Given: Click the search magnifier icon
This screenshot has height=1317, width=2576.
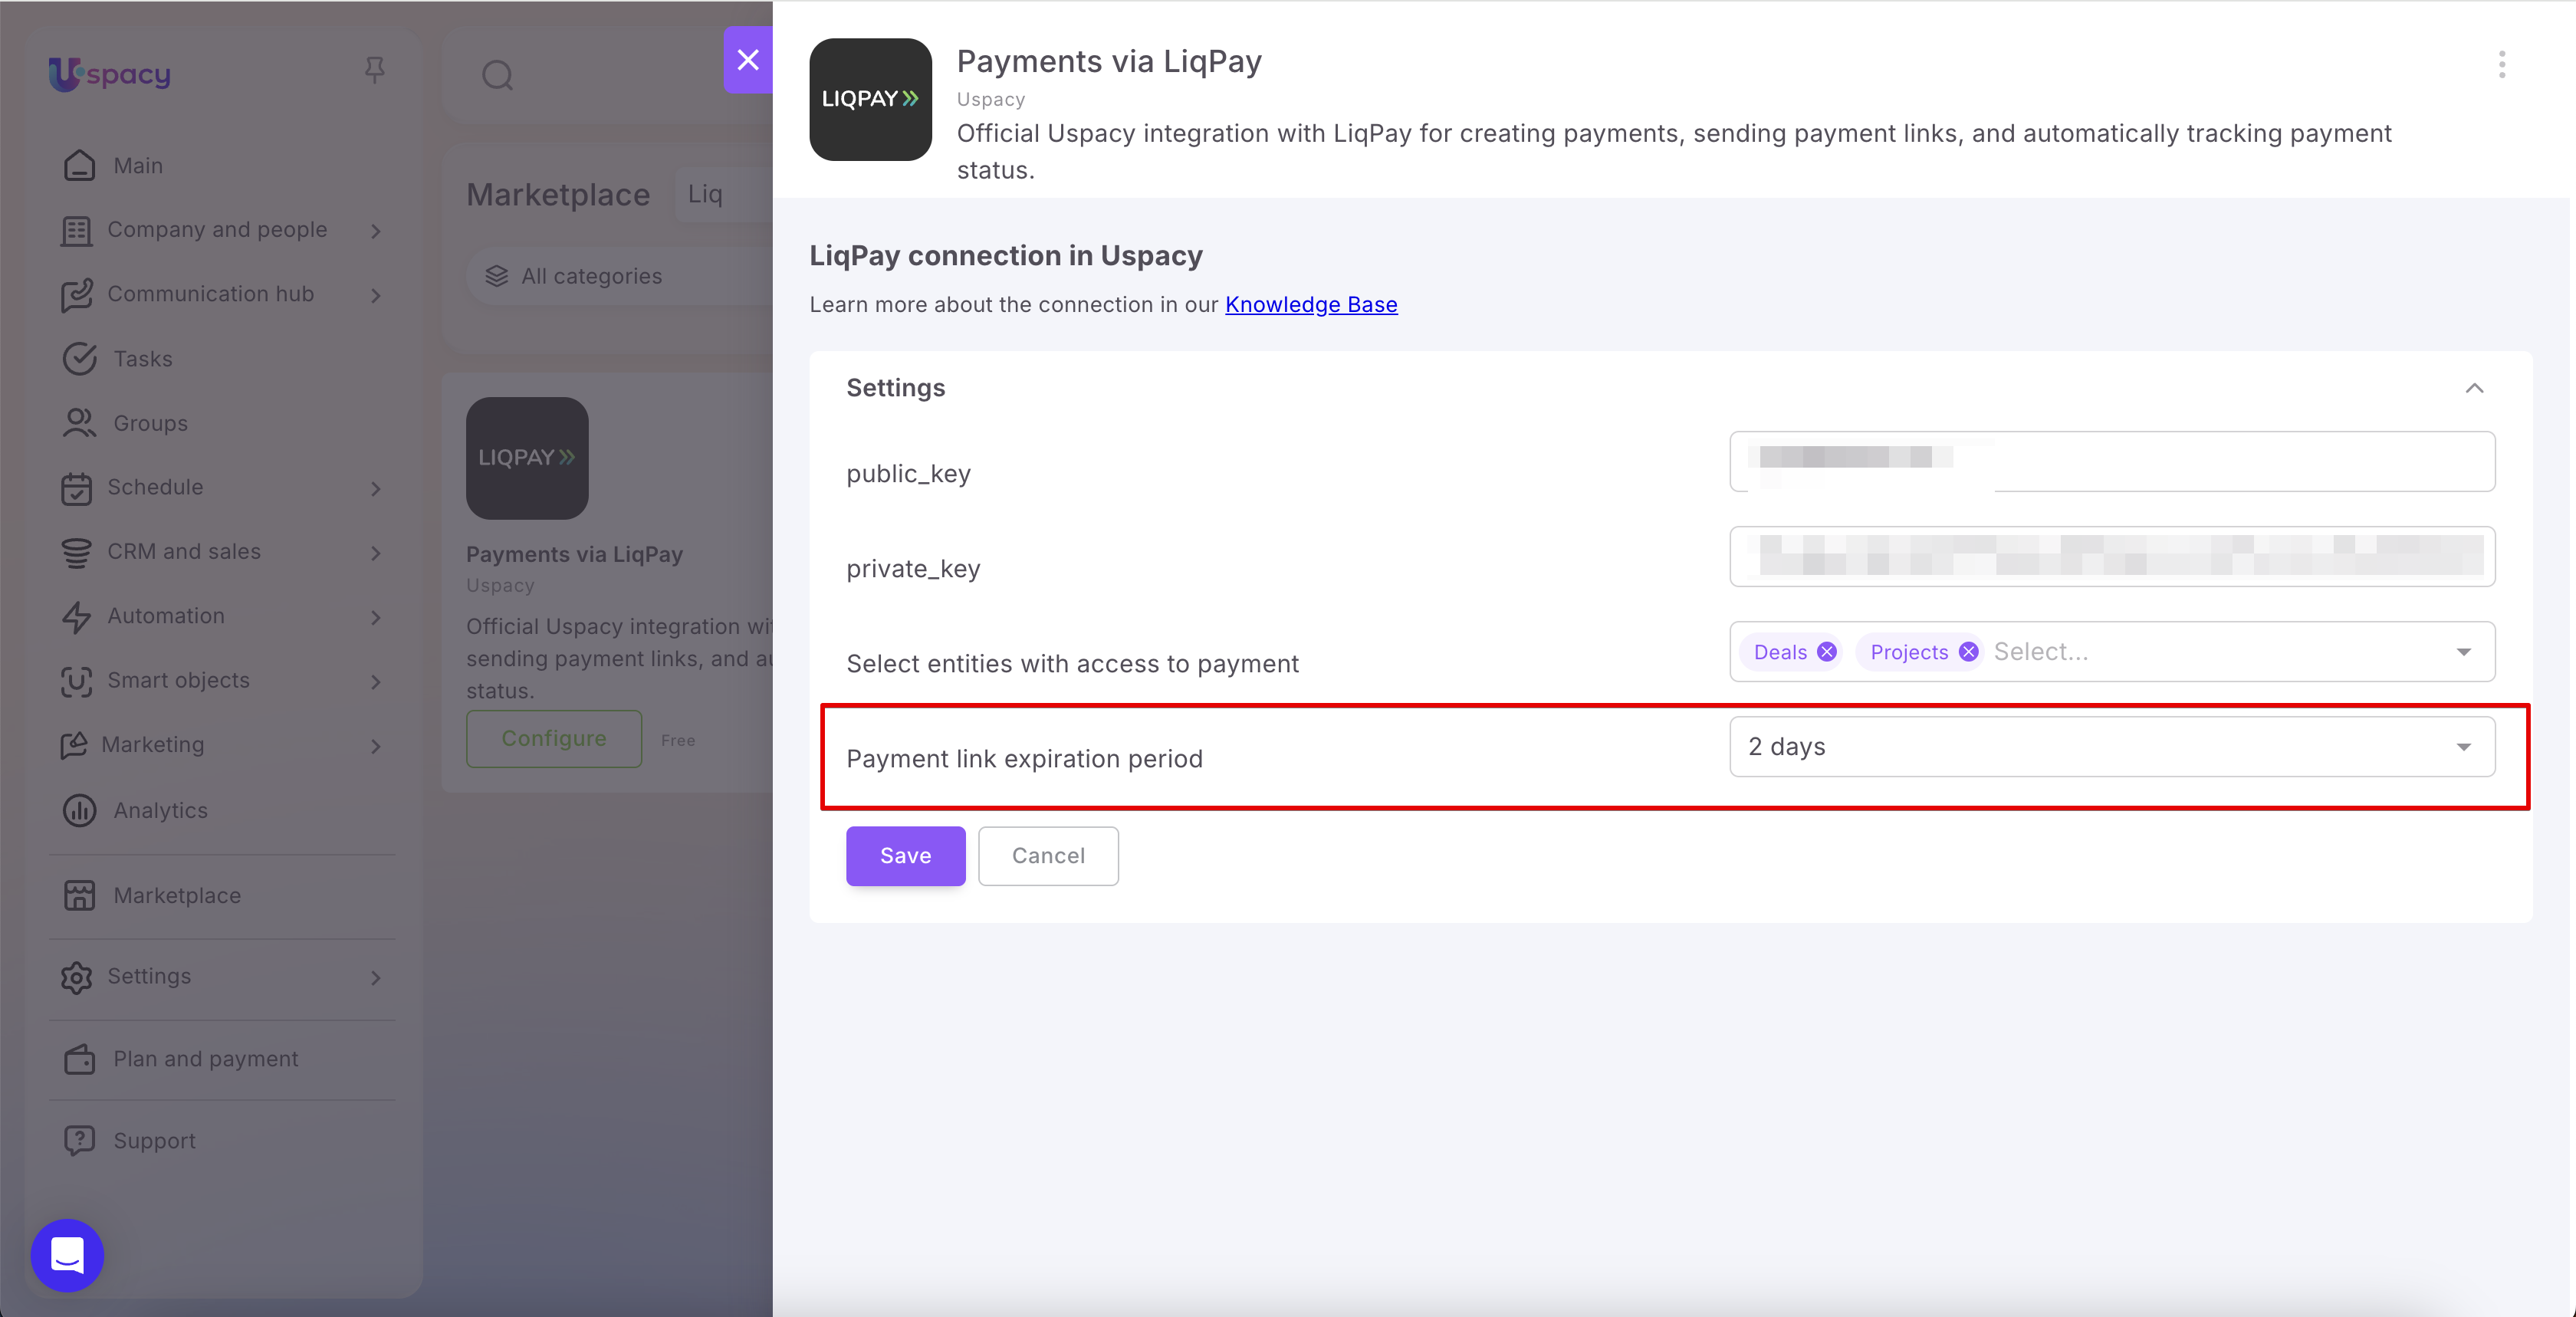Looking at the screenshot, I should [x=497, y=75].
